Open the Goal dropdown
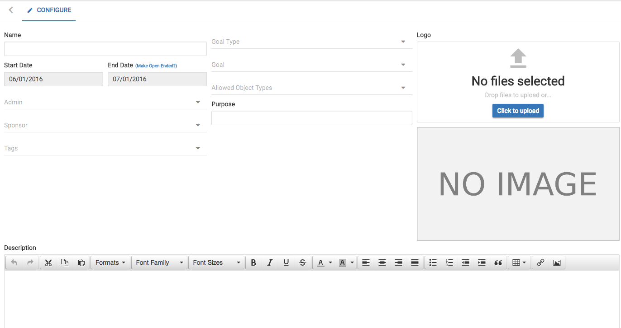Screen dimensions: 621x328 (312, 65)
